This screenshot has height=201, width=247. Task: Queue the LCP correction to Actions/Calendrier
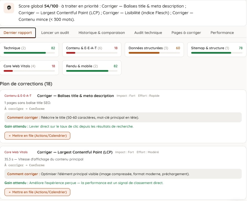click(37, 192)
